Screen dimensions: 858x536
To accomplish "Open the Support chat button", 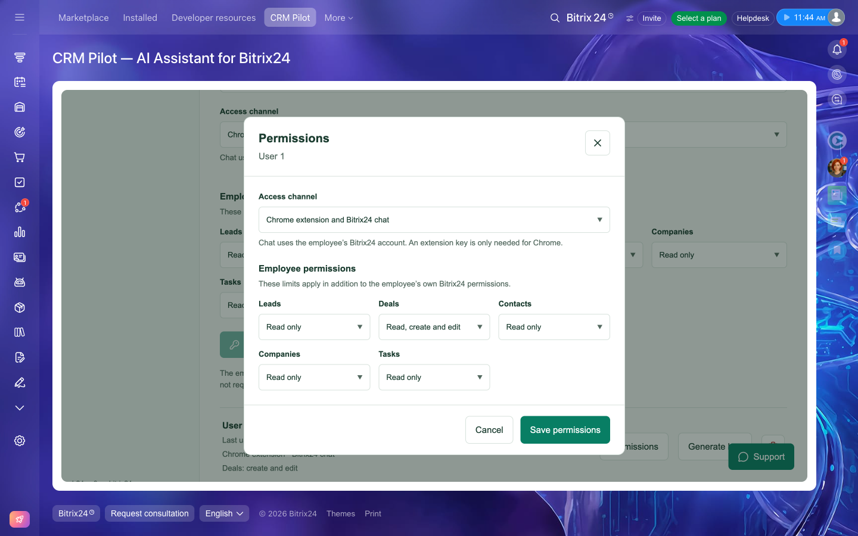I will 761,457.
